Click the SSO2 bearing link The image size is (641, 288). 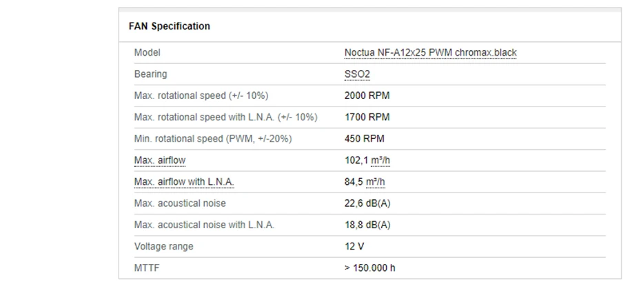coord(358,74)
